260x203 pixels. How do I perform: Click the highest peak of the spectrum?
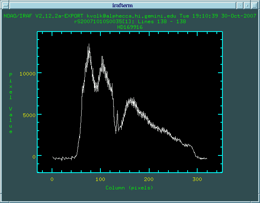click(x=89, y=44)
